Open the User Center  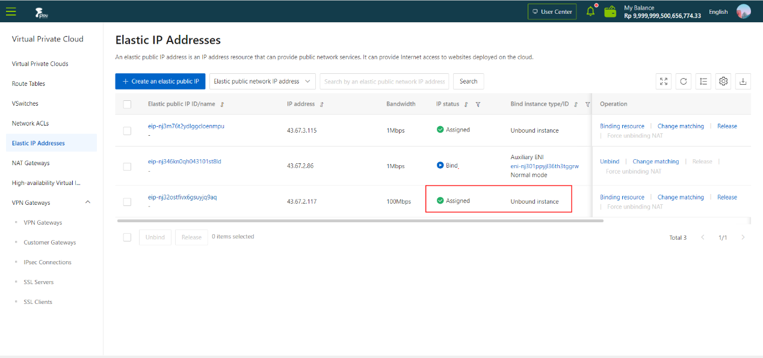(x=552, y=12)
